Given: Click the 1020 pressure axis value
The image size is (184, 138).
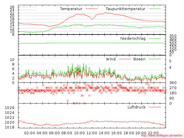Looking at the screenshot, I should [x=9, y=122].
